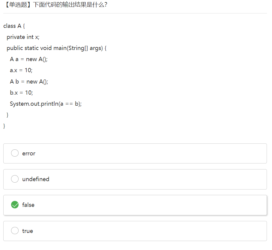Image resolution: width=272 pixels, height=250 pixels.
Task: Click the "A a = new A();" line
Action: (x=29, y=59)
